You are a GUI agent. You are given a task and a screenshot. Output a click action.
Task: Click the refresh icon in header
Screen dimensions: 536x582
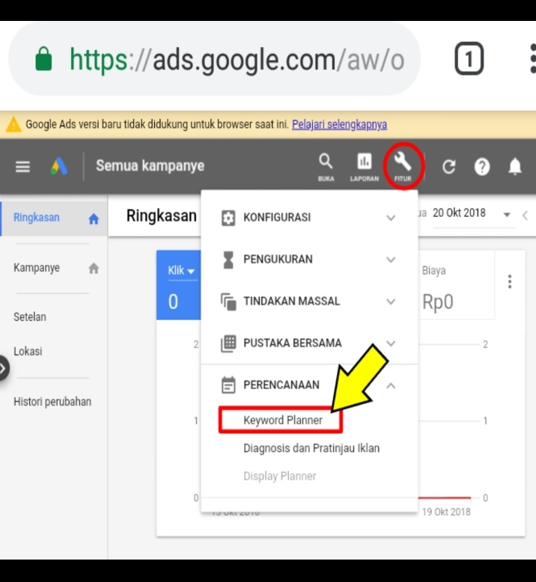448,167
